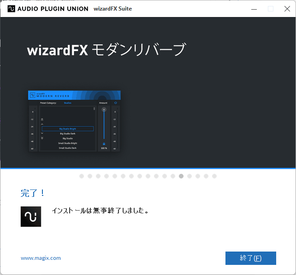Open the Studios preset category dropdown
Screen dimensions: 296x275
pos(68,103)
